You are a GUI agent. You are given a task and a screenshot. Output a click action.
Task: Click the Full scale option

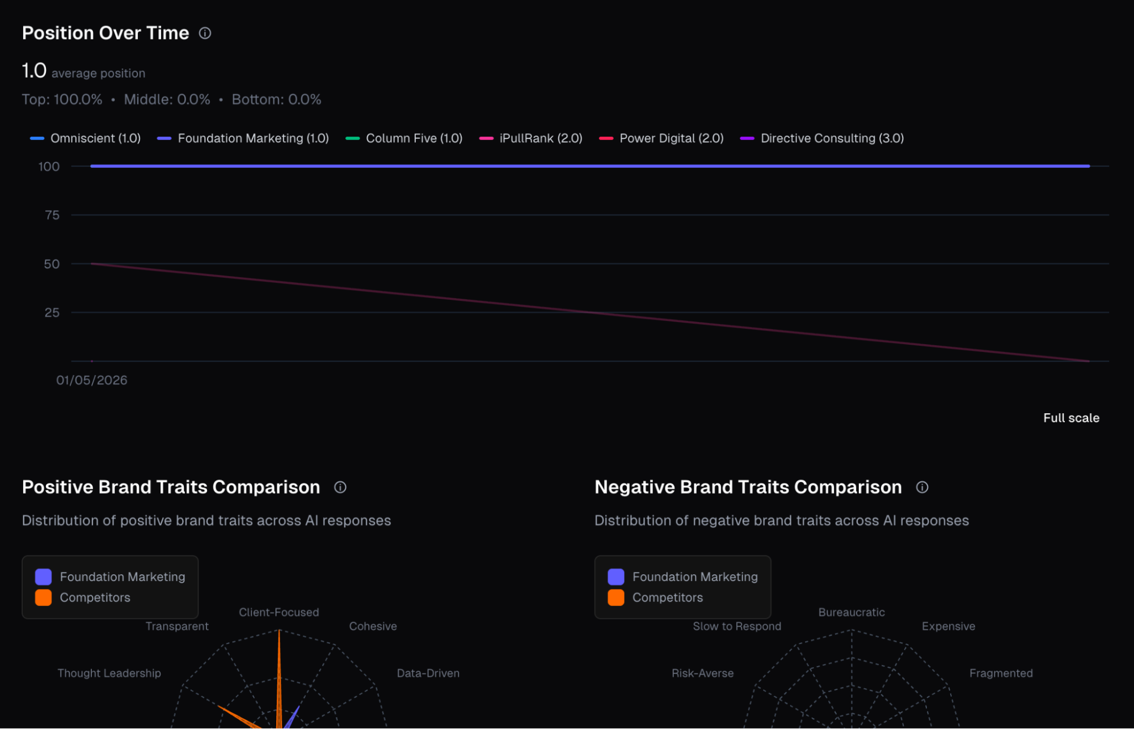[x=1071, y=418]
